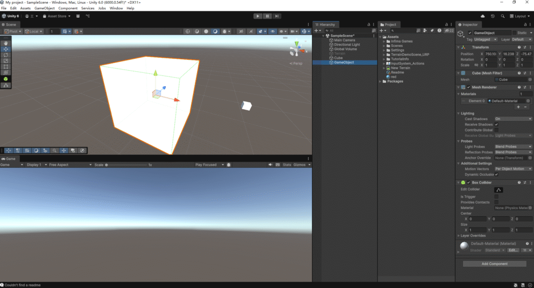The width and height of the screenshot is (534, 288).
Task: Click the Pause button
Action: pos(268,16)
